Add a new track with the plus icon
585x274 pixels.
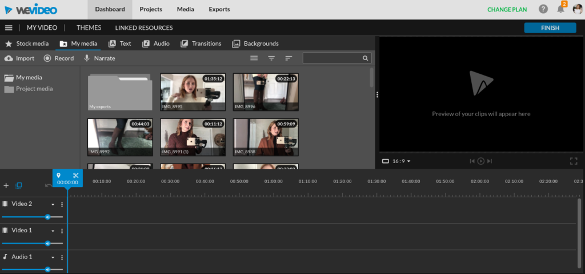6,186
